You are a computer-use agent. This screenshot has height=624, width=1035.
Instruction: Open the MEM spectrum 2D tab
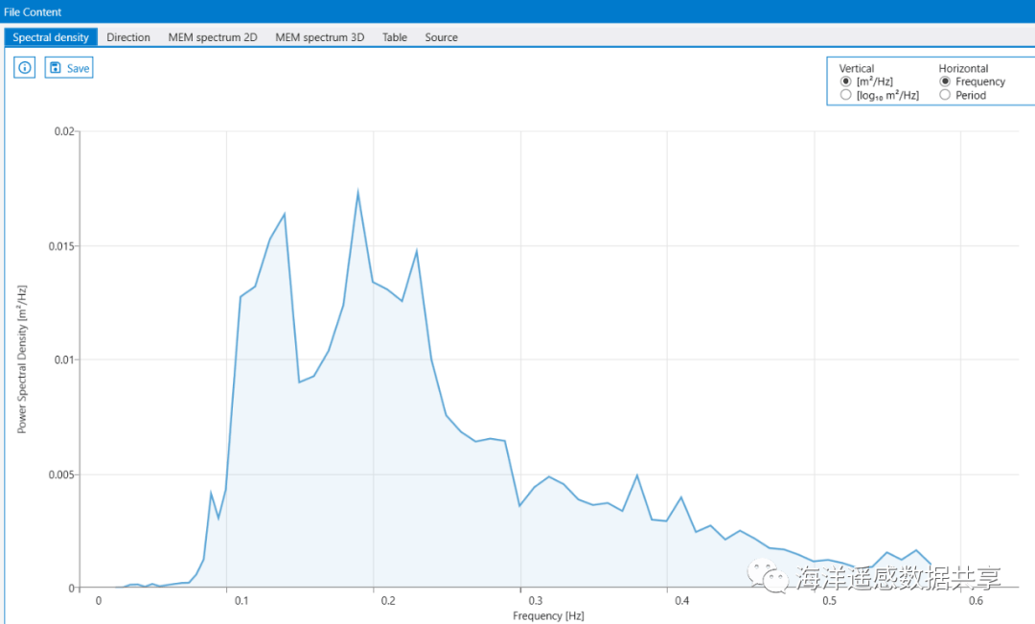[213, 37]
